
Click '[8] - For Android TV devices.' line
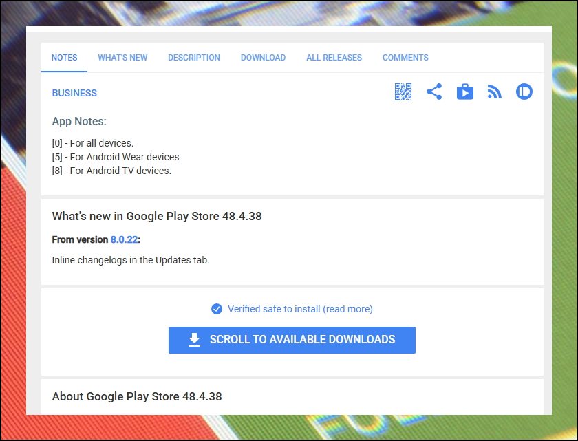pyautogui.click(x=111, y=171)
